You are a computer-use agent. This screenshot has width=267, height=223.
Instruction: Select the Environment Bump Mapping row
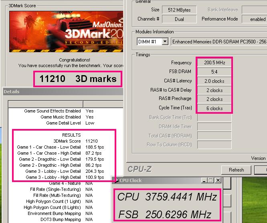tap(60, 214)
